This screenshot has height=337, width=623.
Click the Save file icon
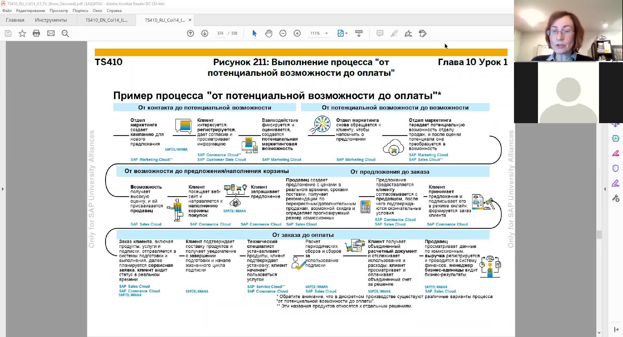pos(8,33)
